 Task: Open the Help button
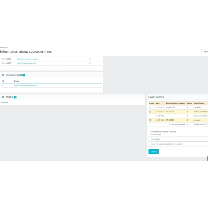[205, 52]
